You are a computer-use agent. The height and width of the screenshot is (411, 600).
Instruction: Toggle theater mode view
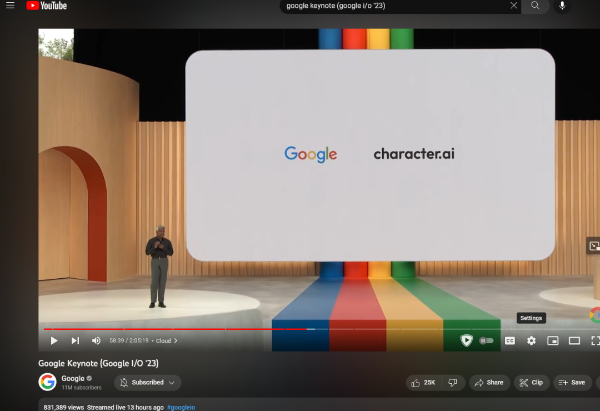point(574,340)
